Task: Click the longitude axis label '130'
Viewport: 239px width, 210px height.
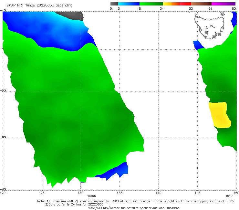Action: [80, 193]
